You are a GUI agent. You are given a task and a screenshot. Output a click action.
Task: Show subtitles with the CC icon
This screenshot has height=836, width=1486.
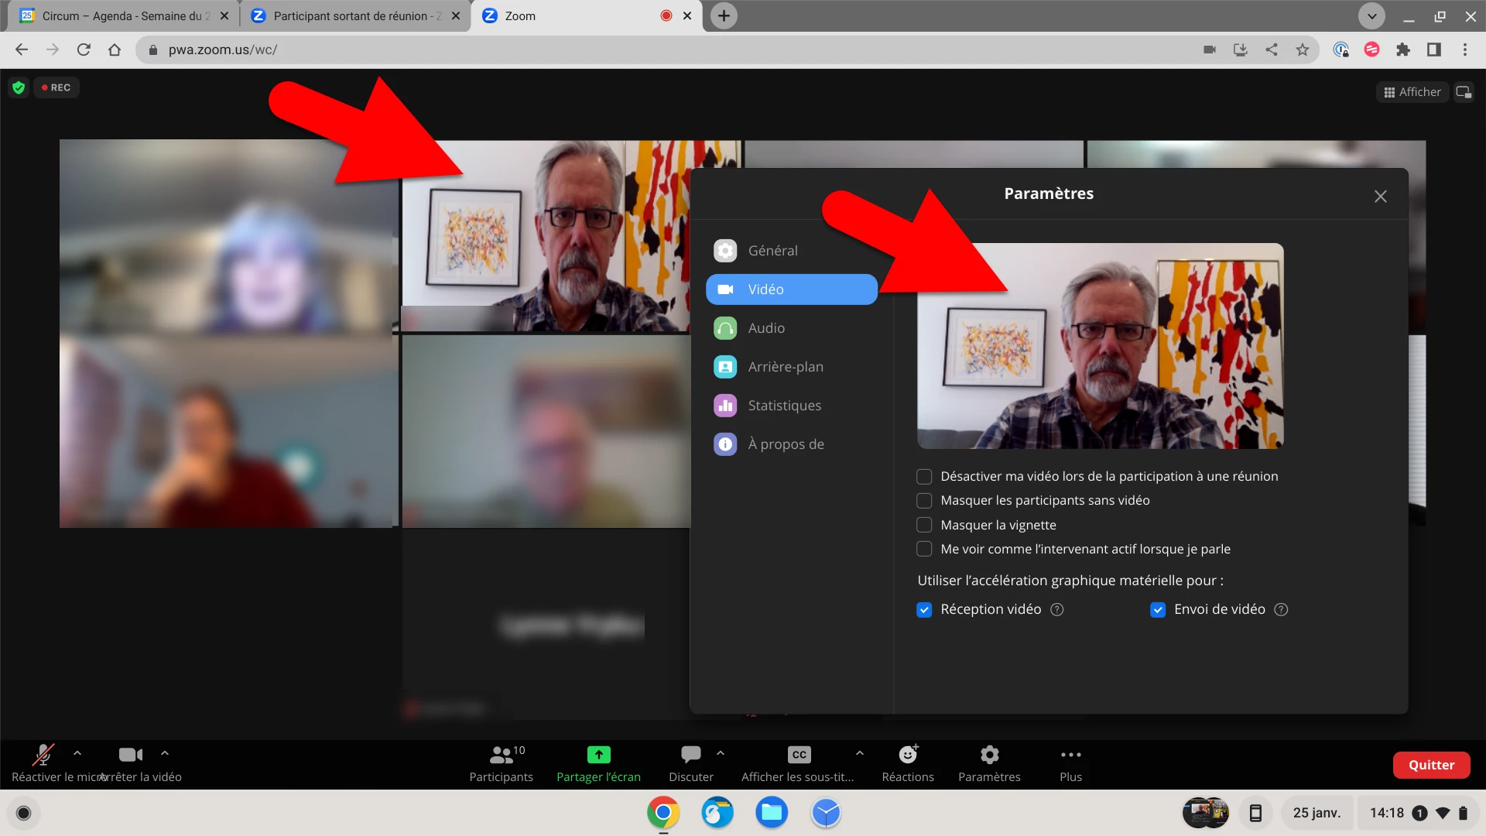799,754
